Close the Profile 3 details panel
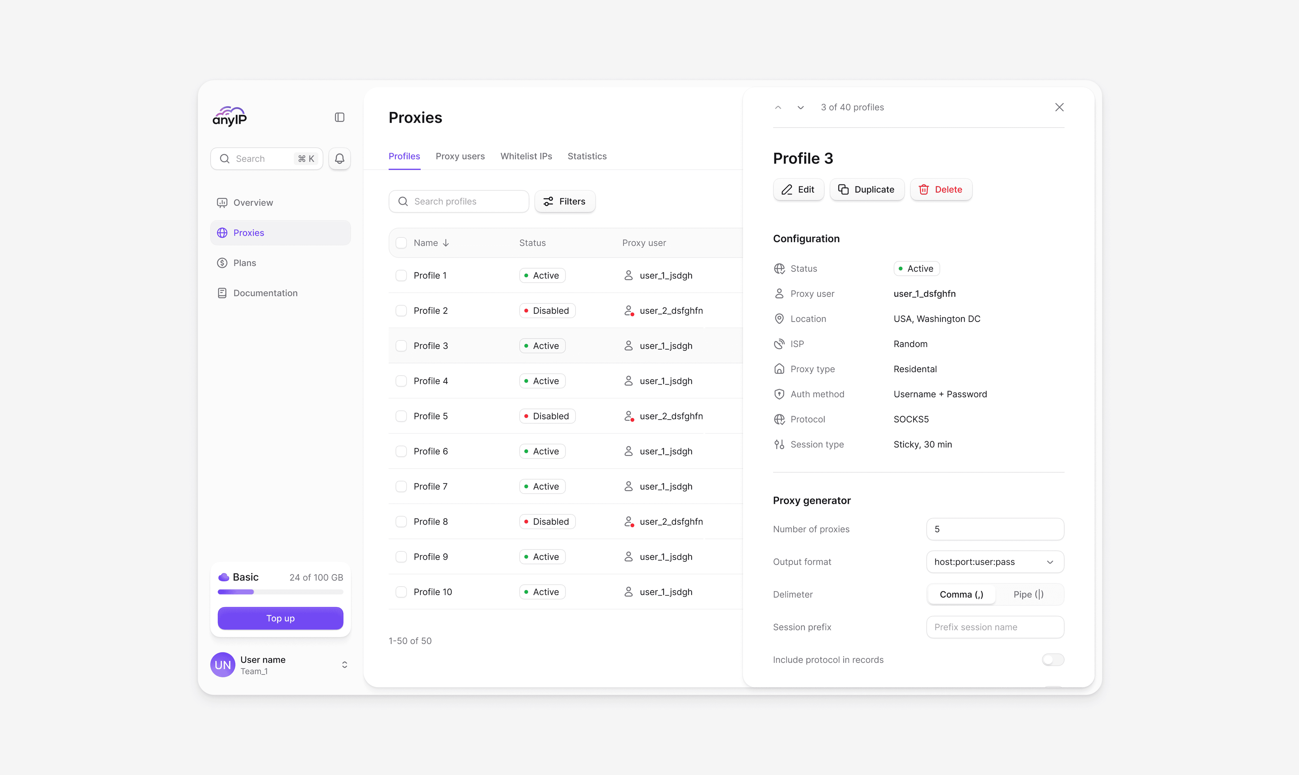The height and width of the screenshot is (775, 1299). coord(1059,107)
